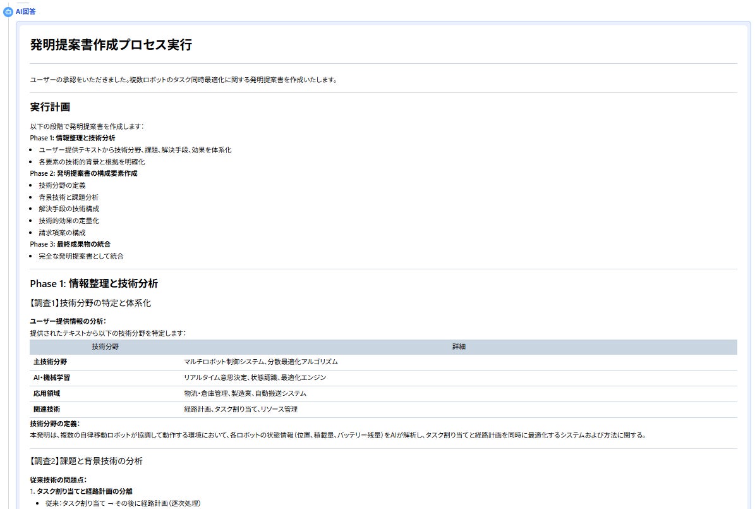Click the bullet 請求項案の構成
The width and height of the screenshot is (755, 509).
click(62, 233)
